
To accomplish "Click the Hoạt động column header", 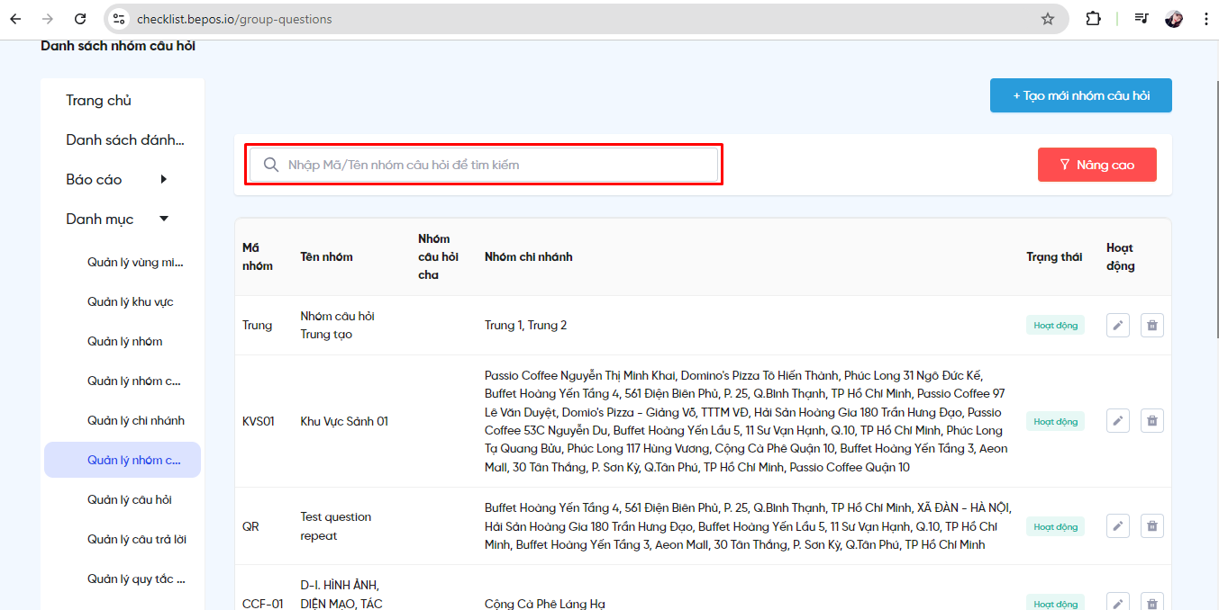I will (x=1121, y=256).
